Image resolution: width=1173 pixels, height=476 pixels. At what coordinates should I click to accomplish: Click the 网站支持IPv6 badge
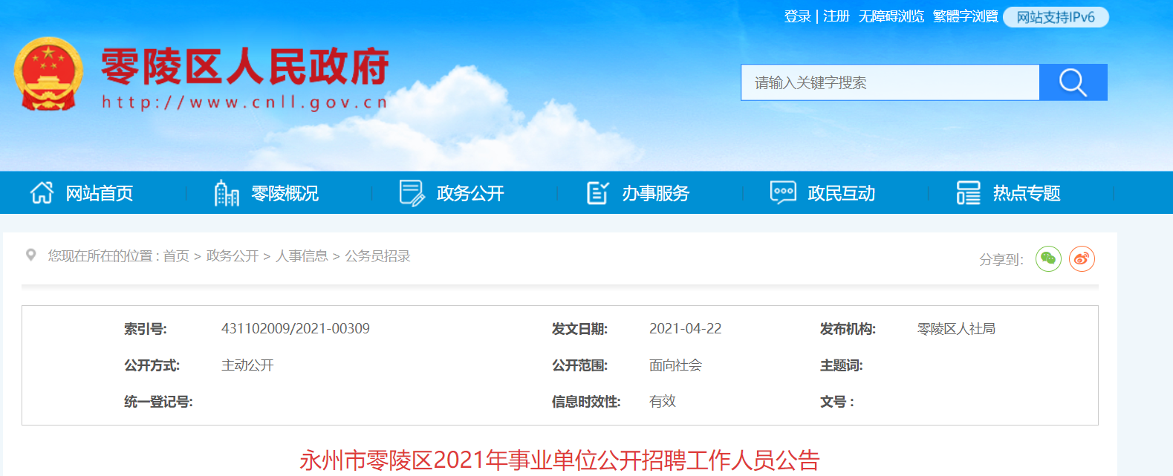click(1055, 17)
